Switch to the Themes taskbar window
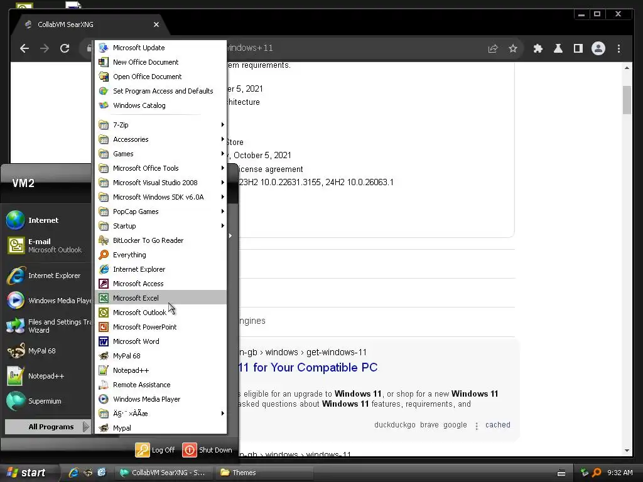This screenshot has width=643, height=482. pos(264,473)
